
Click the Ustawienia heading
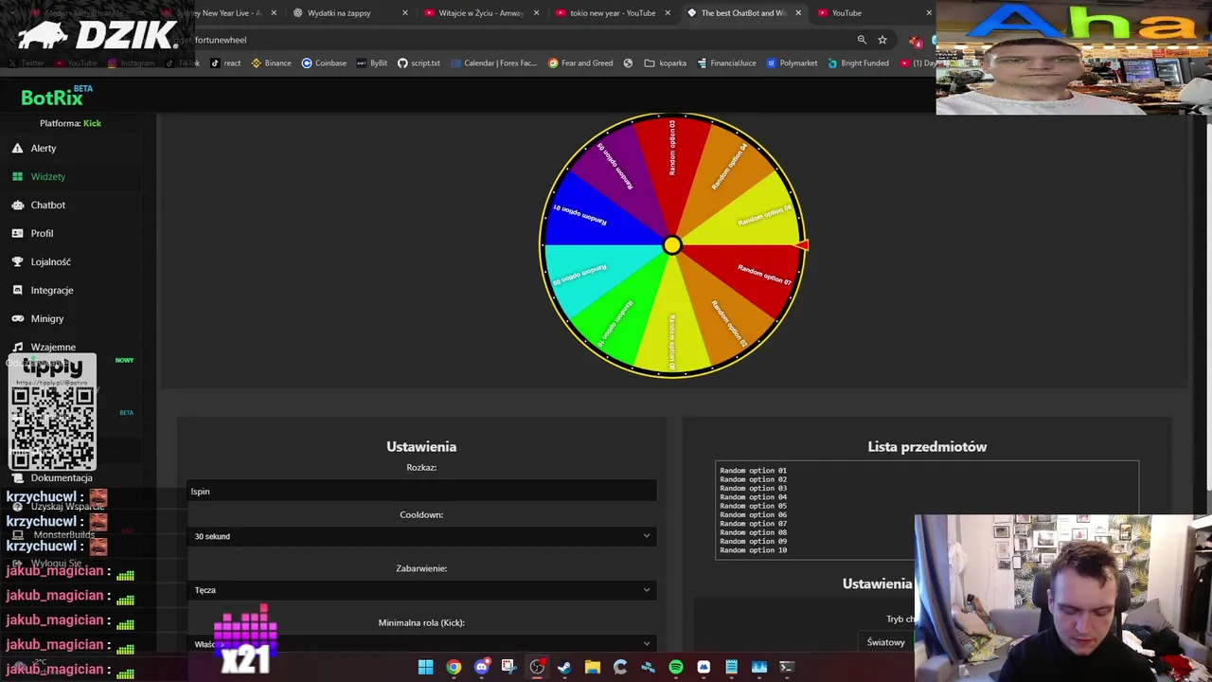pyautogui.click(x=421, y=446)
